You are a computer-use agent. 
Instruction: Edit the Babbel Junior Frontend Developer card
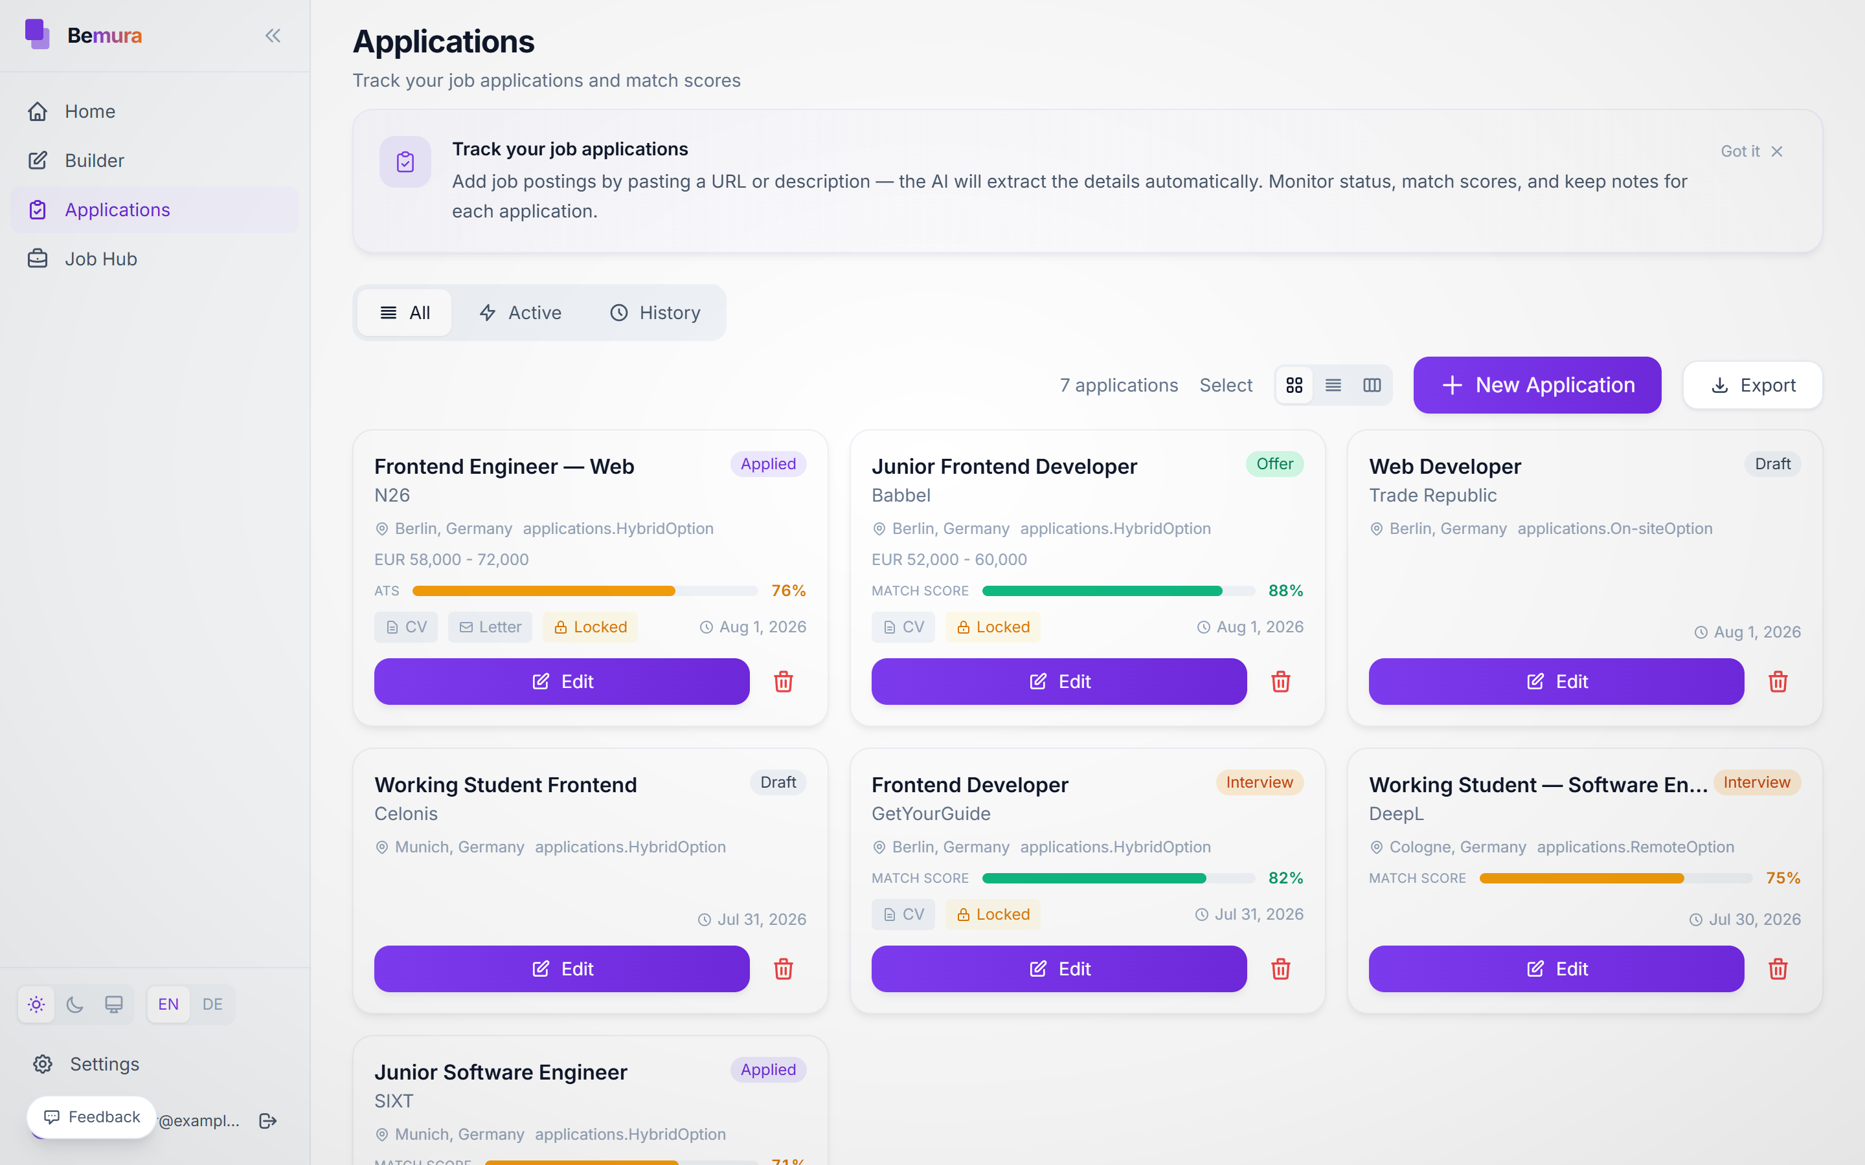click(x=1059, y=681)
